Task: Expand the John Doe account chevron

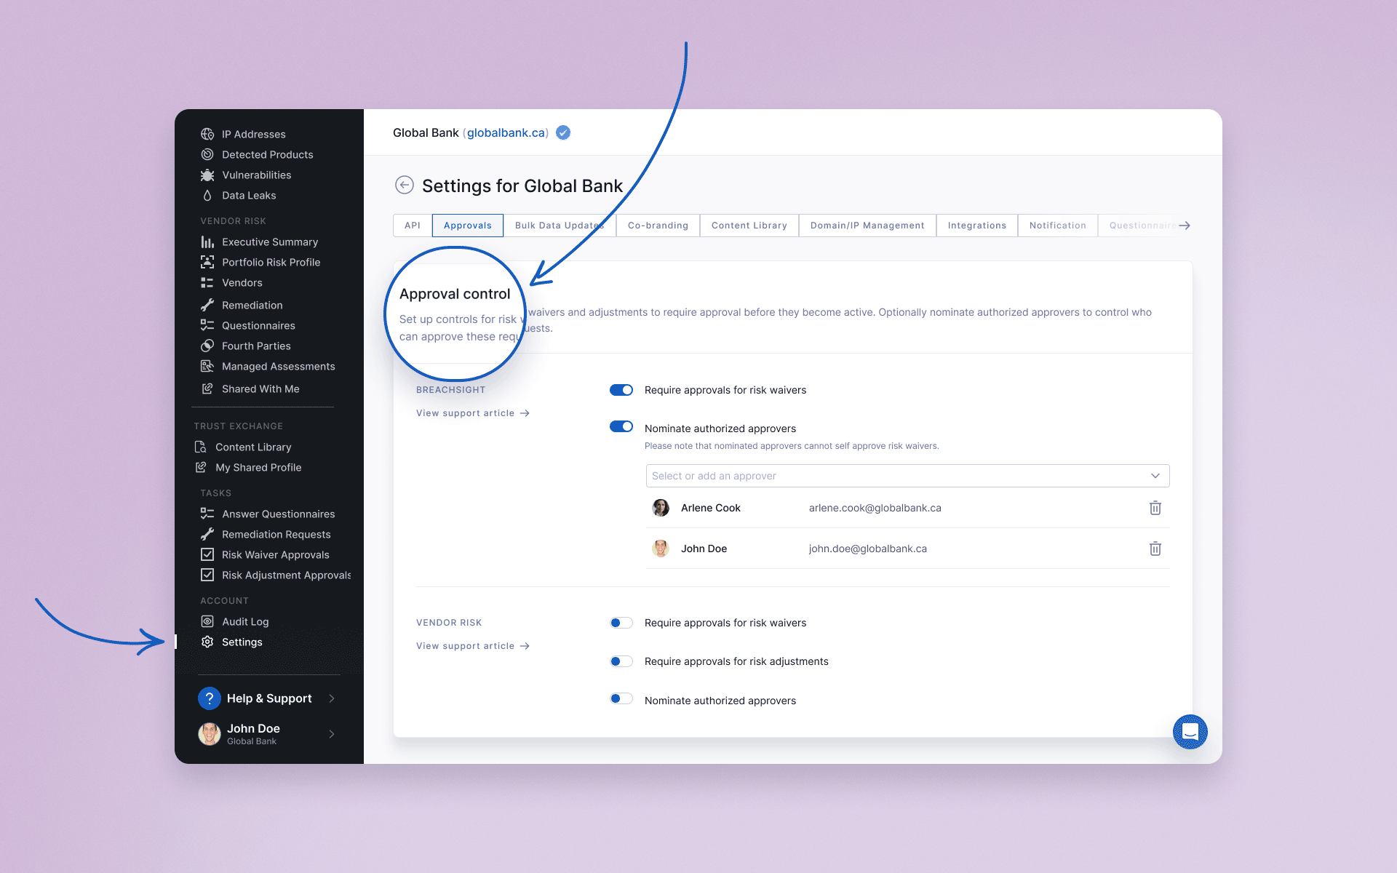Action: click(x=332, y=734)
